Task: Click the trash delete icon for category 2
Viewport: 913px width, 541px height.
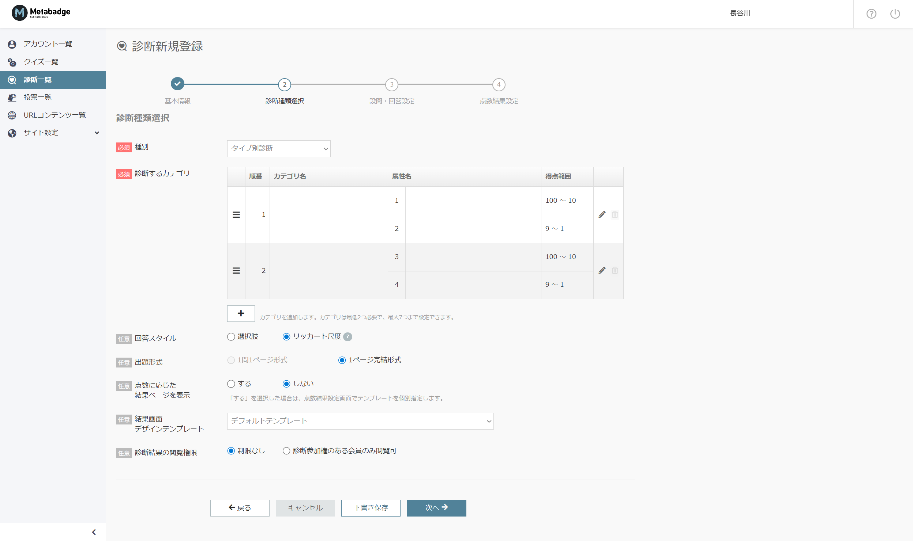Action: coord(615,270)
